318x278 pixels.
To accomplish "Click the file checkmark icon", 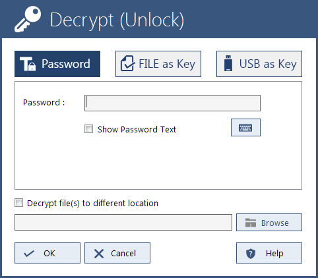I will tap(128, 63).
